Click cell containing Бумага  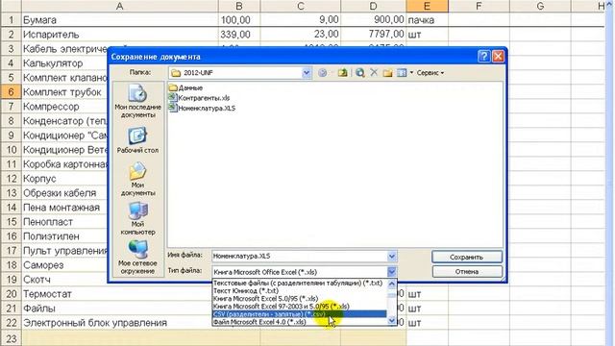point(119,20)
